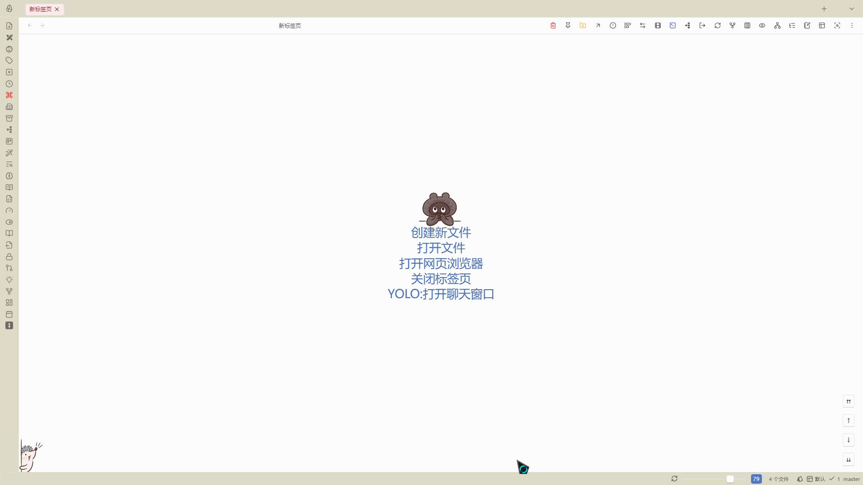Click the tag icon in left ribbon
This screenshot has height=485, width=863.
(9, 61)
